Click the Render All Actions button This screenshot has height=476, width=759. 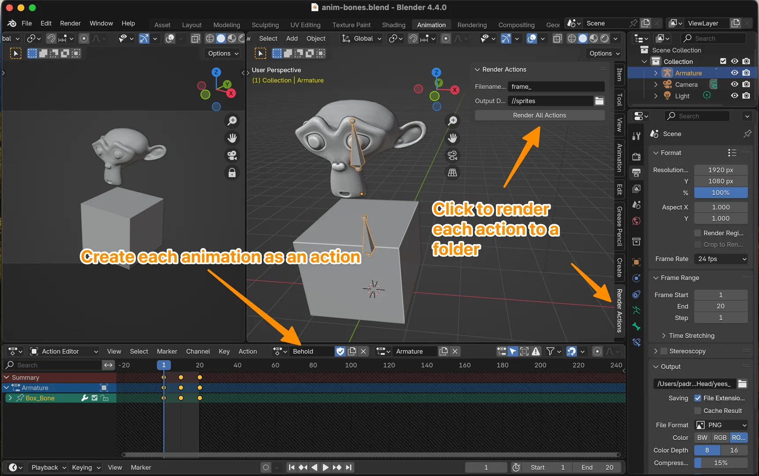pos(539,115)
